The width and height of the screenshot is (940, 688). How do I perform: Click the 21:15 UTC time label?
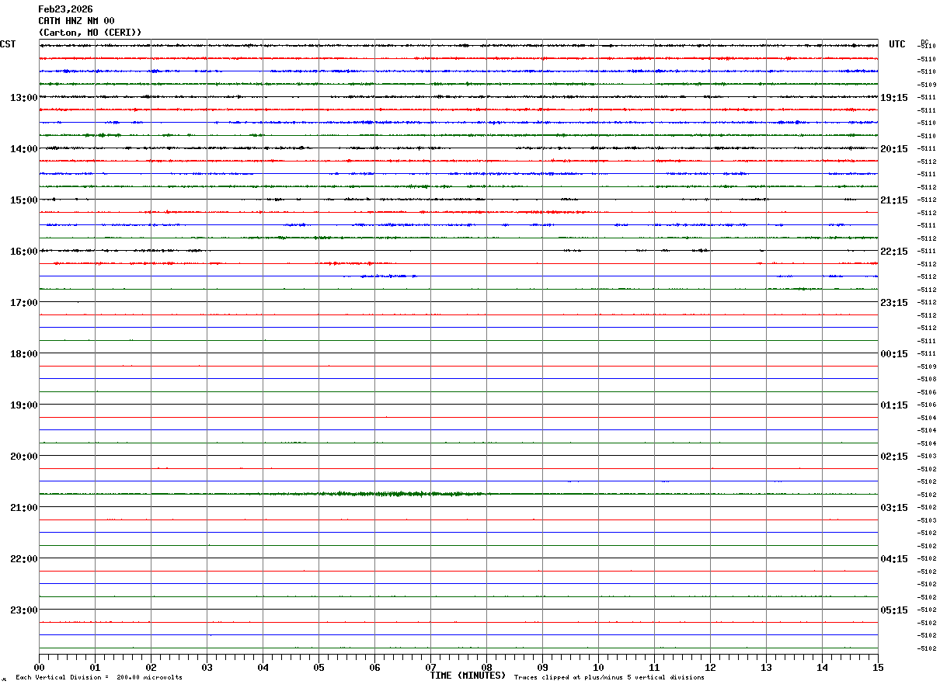894,200
